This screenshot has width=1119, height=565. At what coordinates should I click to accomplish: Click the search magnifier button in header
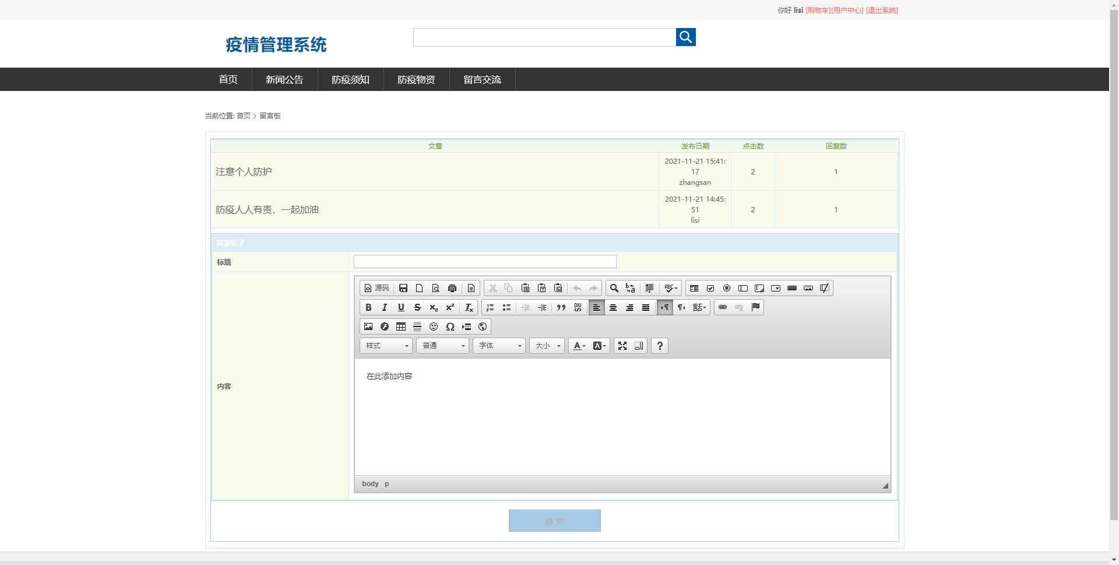tap(685, 37)
